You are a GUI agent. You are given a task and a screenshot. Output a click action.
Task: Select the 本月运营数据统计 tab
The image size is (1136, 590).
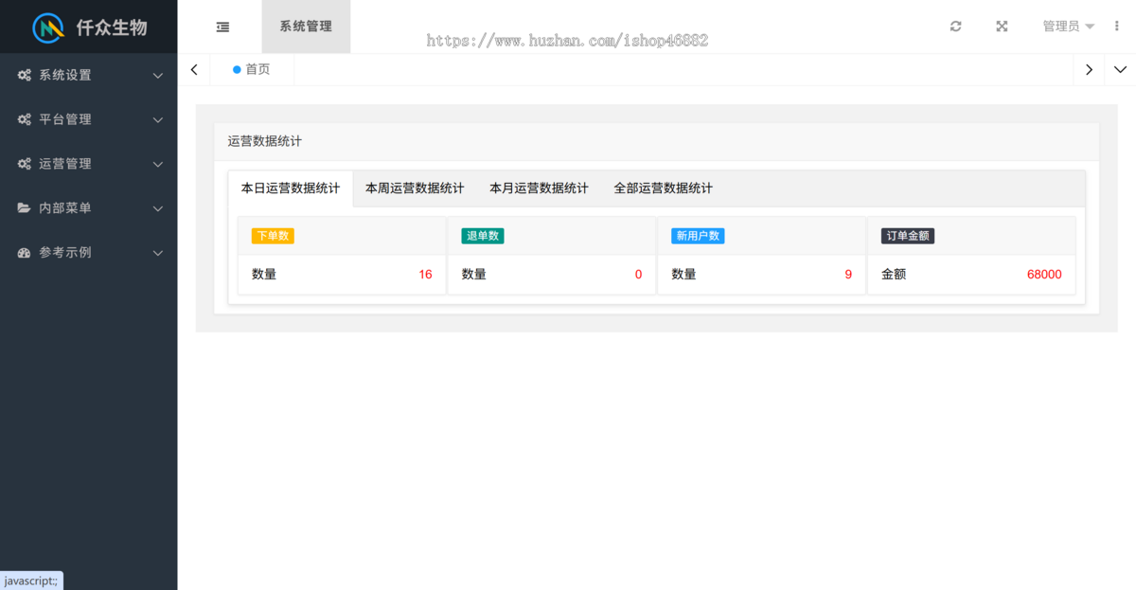tap(539, 188)
